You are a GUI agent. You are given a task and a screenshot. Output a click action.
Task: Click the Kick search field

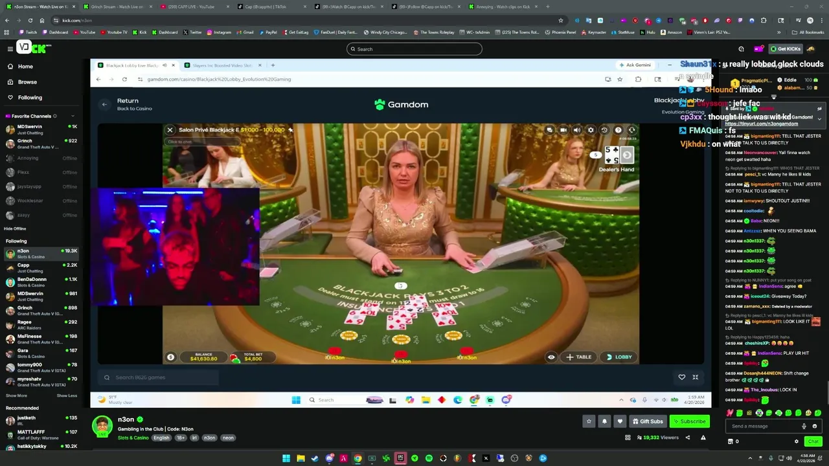pyautogui.click(x=414, y=49)
